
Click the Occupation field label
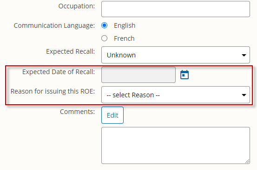coord(77,6)
